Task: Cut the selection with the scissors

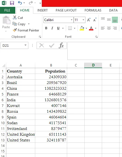Action: click(18, 18)
